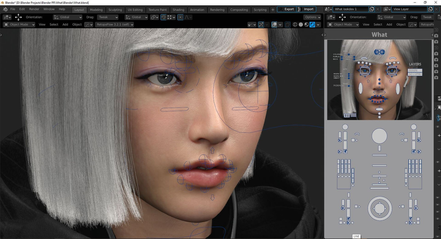Switch to the Sculpting workspace tab

[x=115, y=10]
